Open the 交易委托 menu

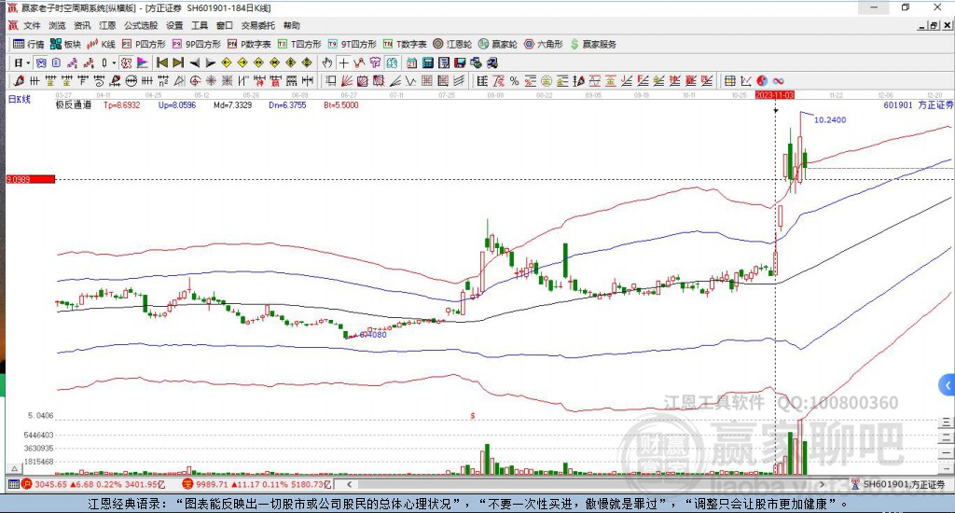258,25
